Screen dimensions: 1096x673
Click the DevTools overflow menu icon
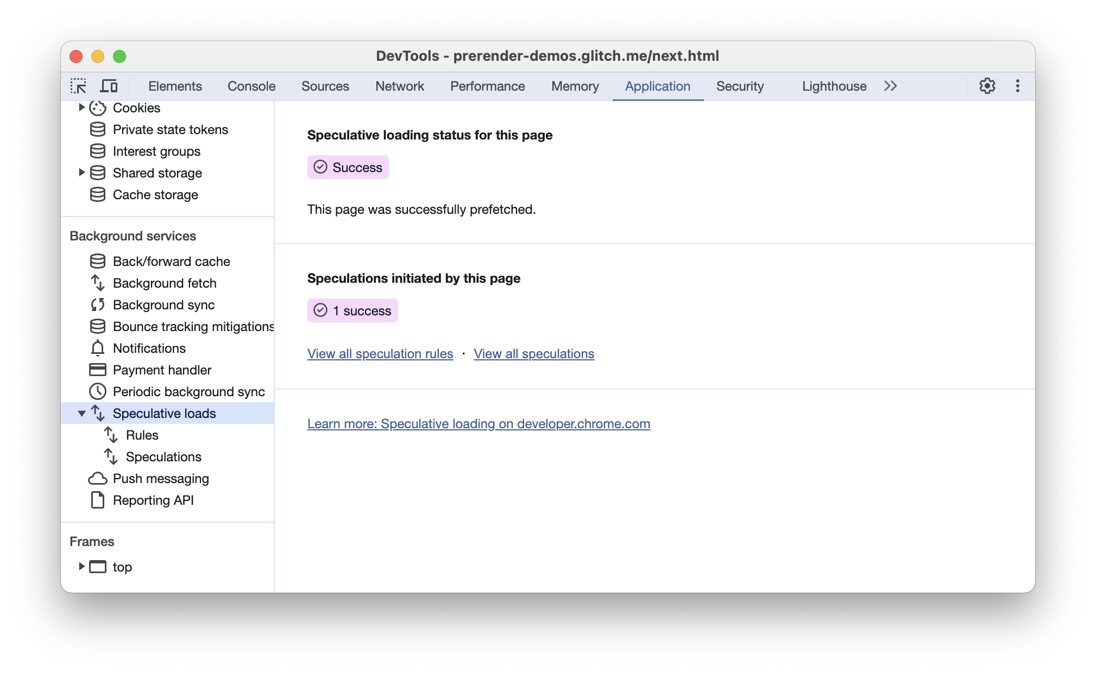point(1016,86)
